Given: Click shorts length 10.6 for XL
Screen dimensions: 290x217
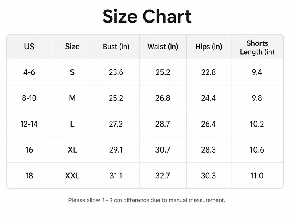Looking at the screenshot, I should [257, 149].
